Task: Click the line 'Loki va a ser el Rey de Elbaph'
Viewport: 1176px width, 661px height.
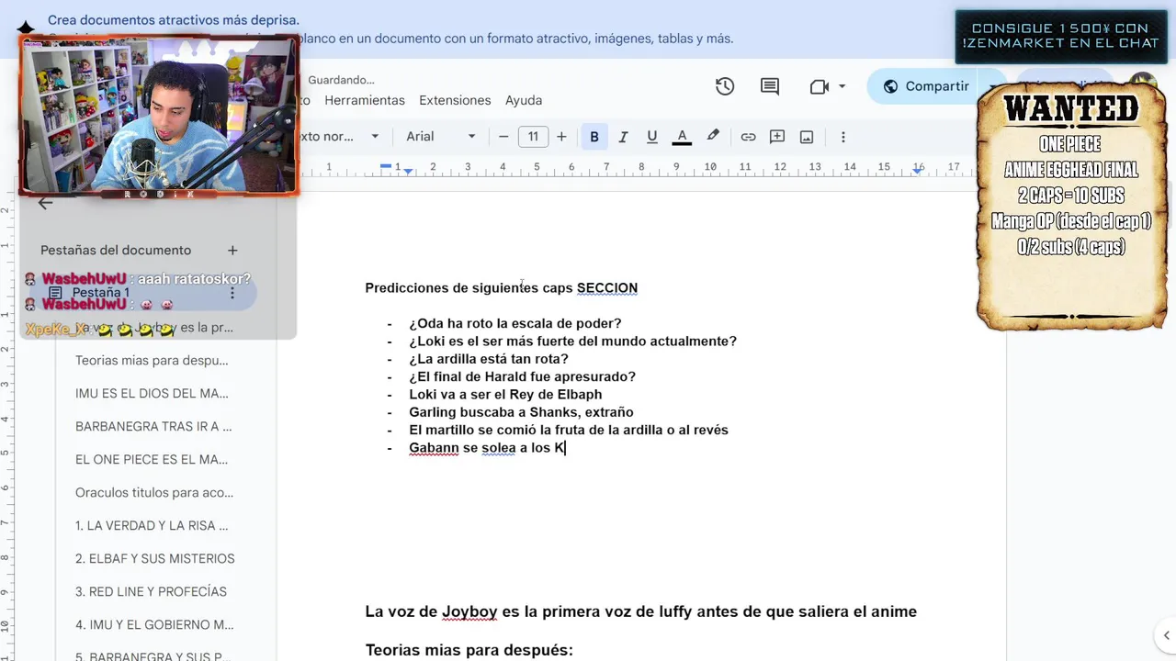Action: [505, 395]
